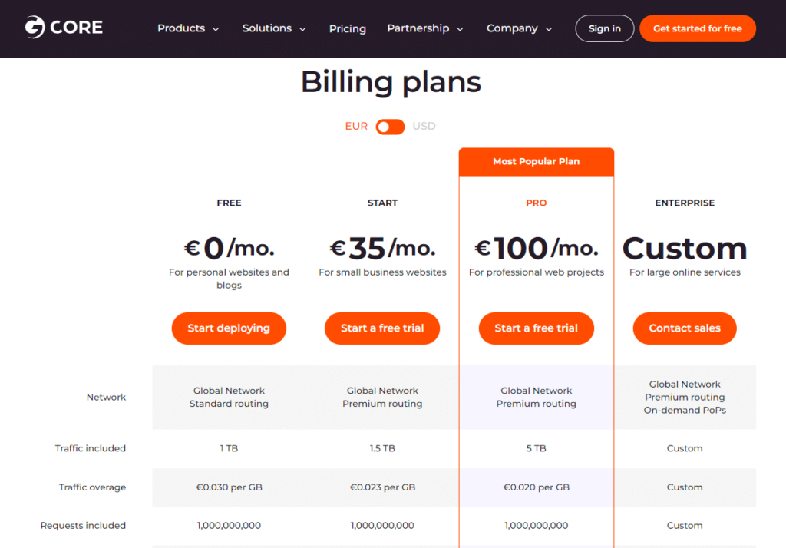Expand the Products dropdown chevron
The image size is (786, 548).
point(216,30)
